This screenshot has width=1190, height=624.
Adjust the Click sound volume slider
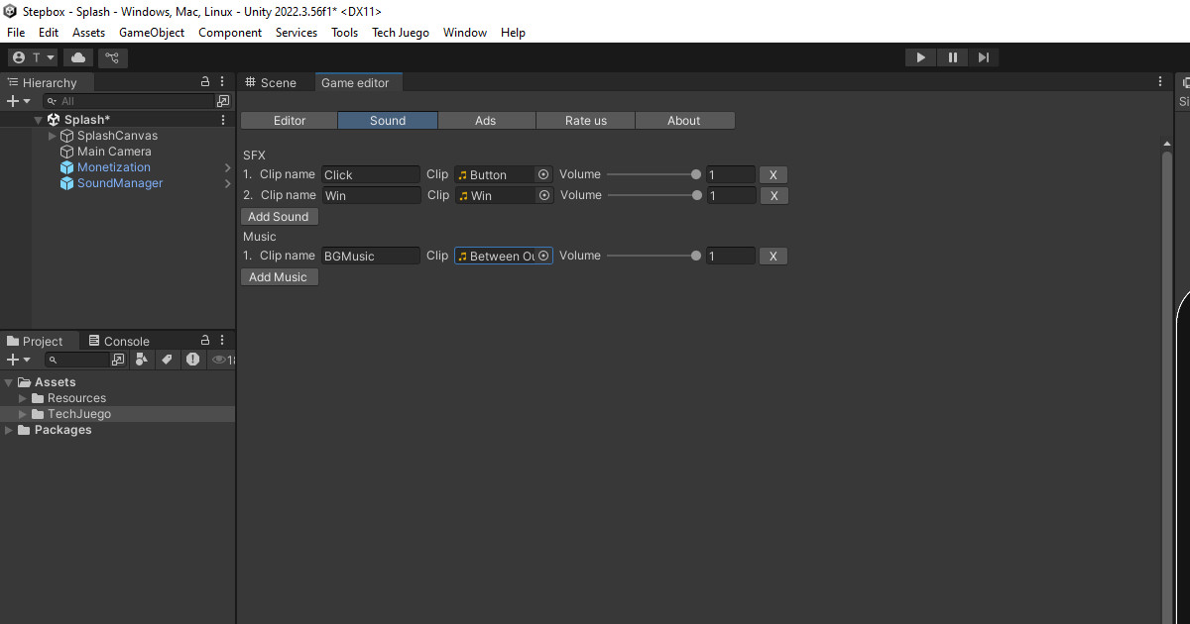(654, 174)
